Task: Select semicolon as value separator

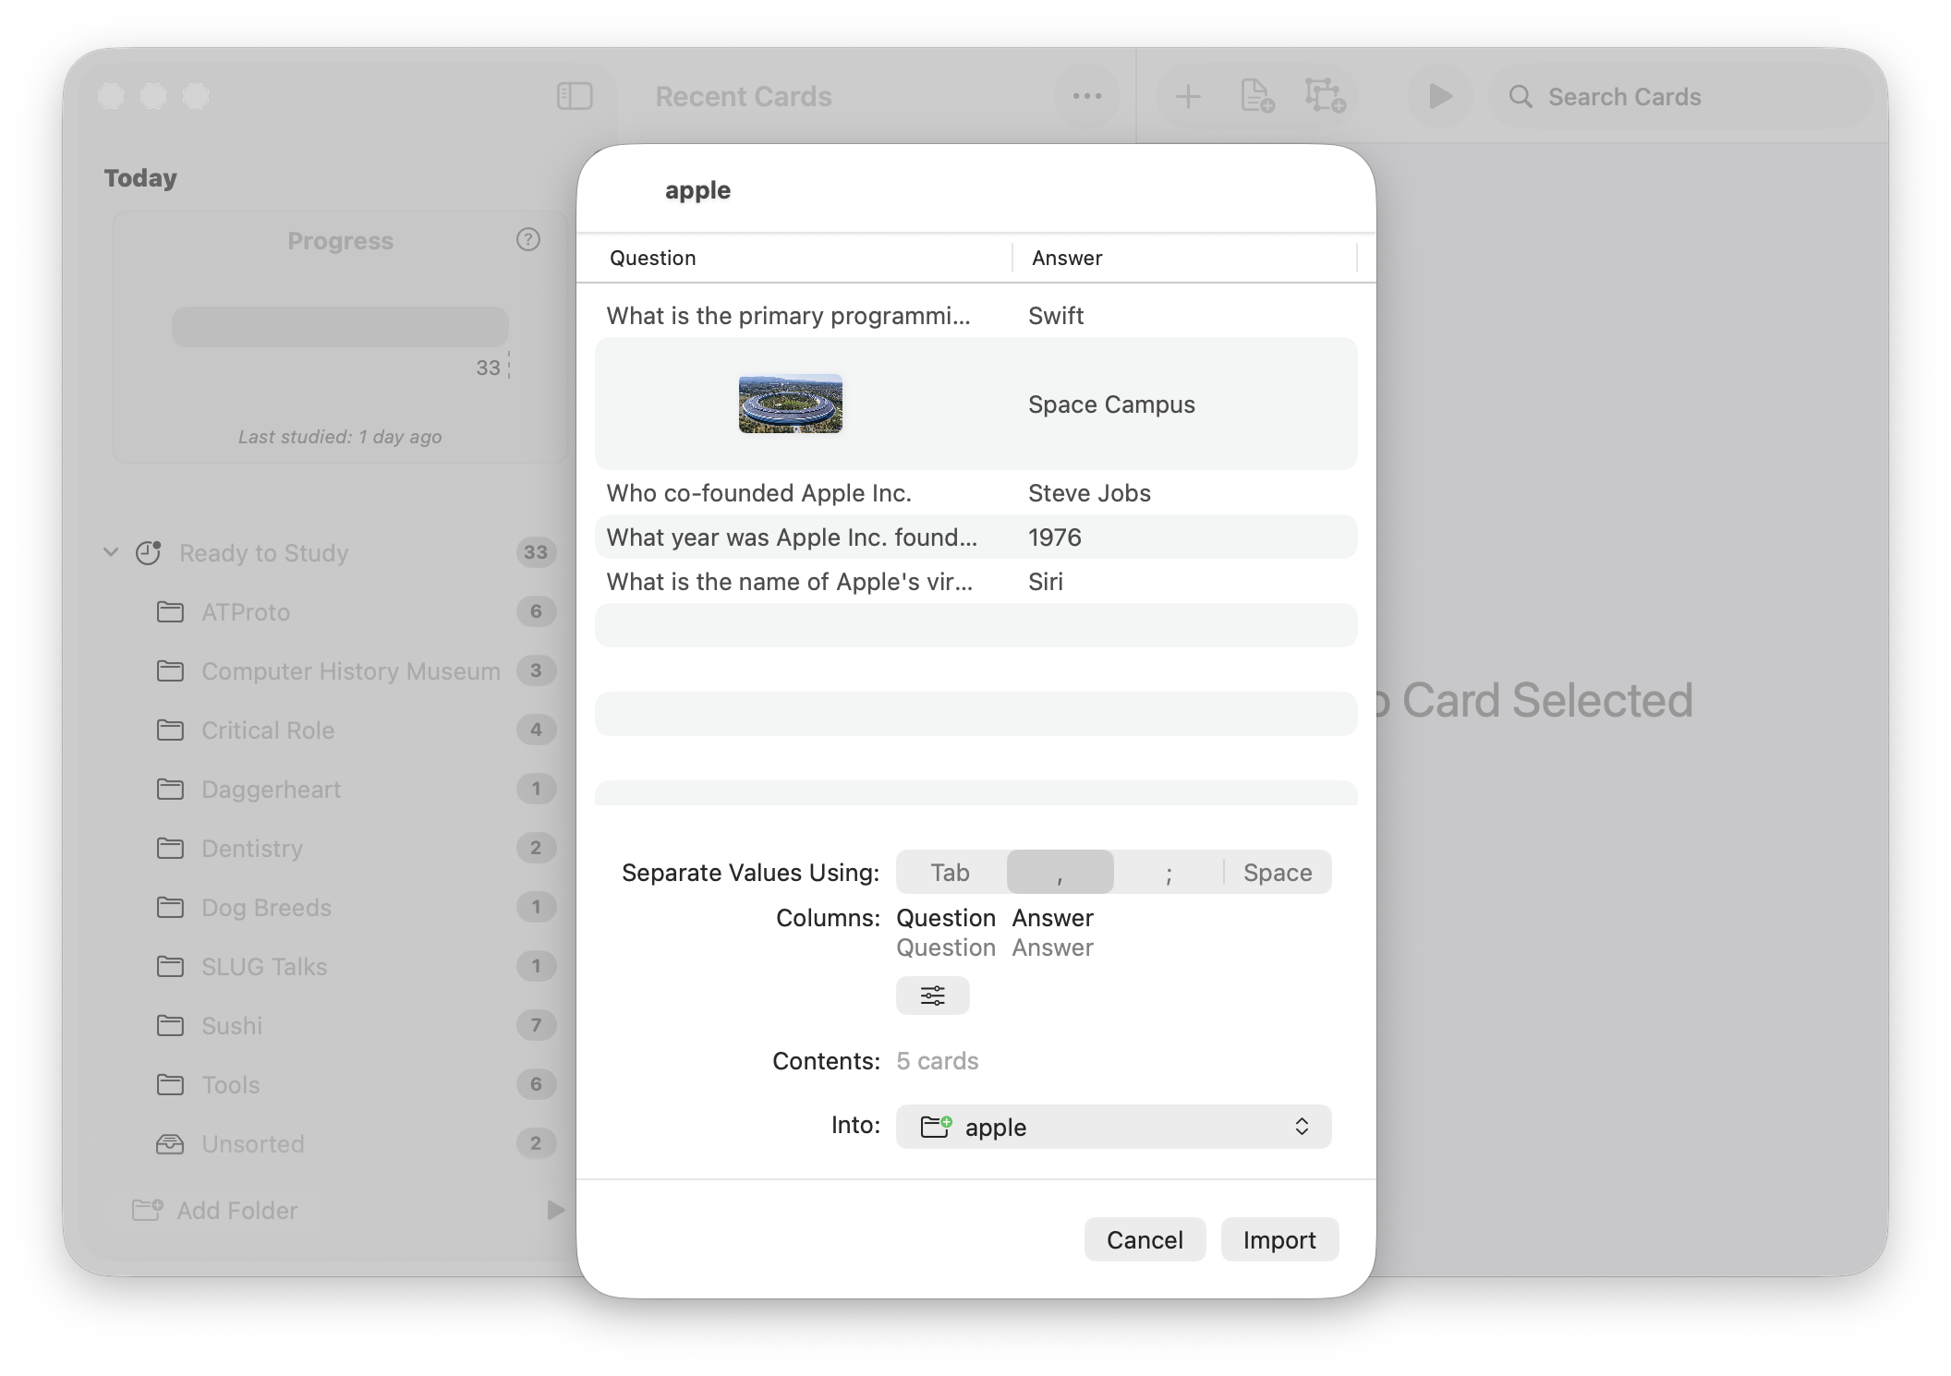Action: pyautogui.click(x=1169, y=873)
